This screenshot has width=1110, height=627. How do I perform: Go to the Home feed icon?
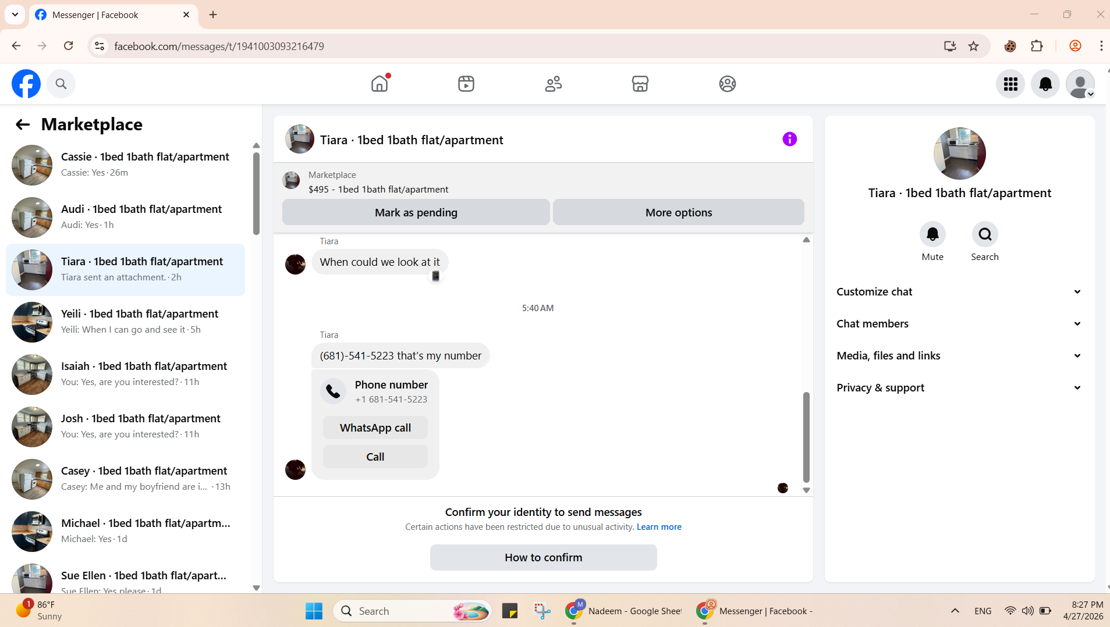(x=380, y=84)
